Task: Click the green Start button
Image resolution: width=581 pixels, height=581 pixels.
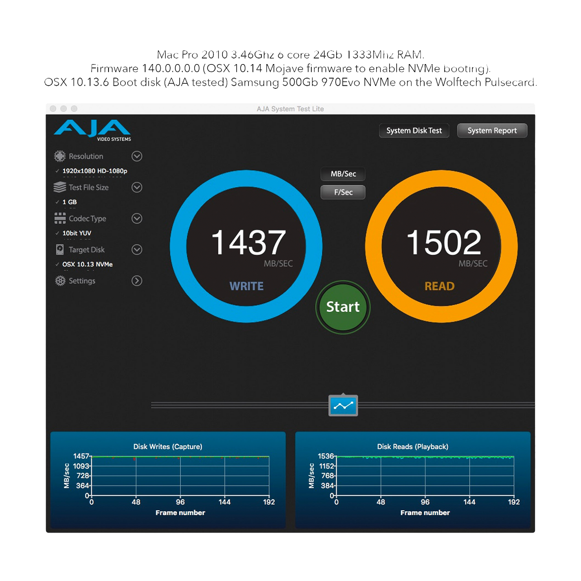Action: [343, 307]
